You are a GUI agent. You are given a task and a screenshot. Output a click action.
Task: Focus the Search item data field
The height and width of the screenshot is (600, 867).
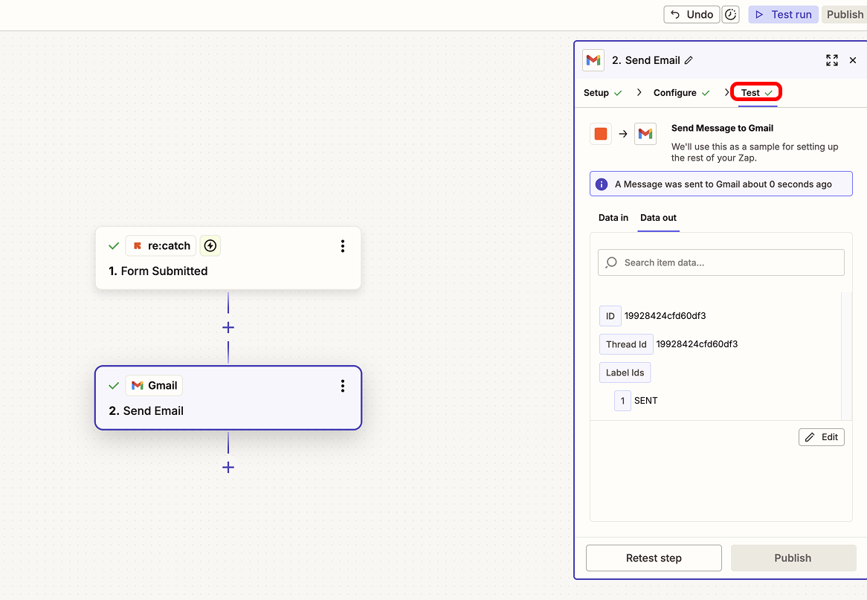pyautogui.click(x=721, y=262)
